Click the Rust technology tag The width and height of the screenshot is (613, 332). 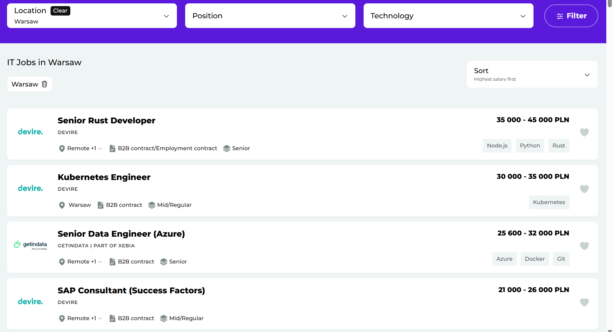(x=559, y=146)
